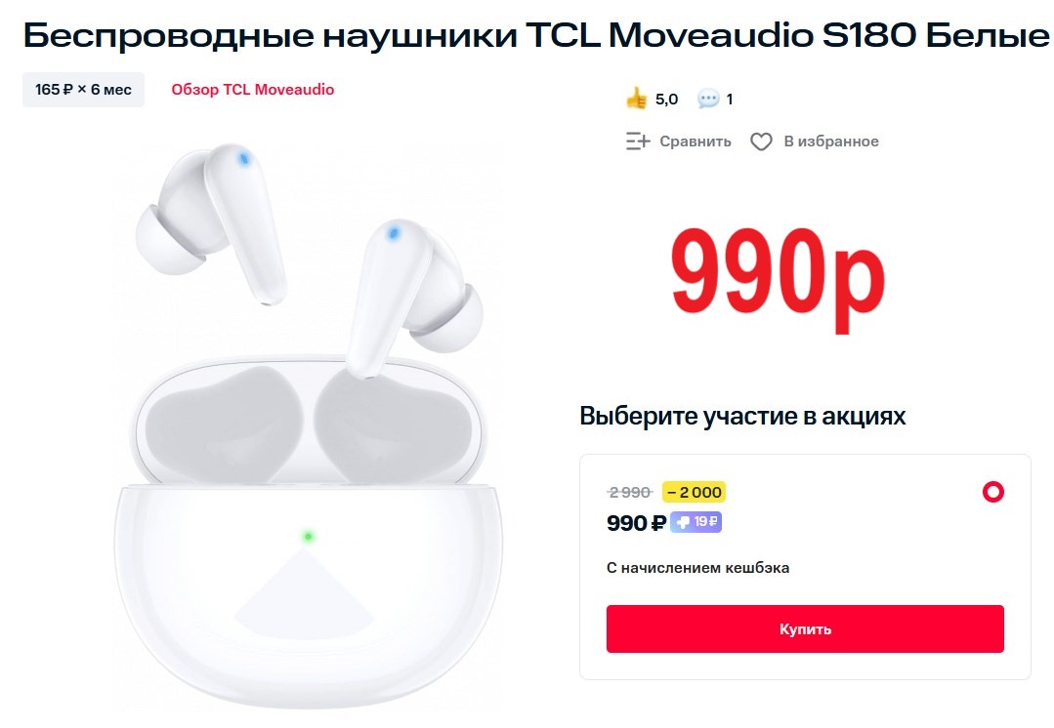
Task: Buy the earphones with Купить button
Action: pos(805,628)
